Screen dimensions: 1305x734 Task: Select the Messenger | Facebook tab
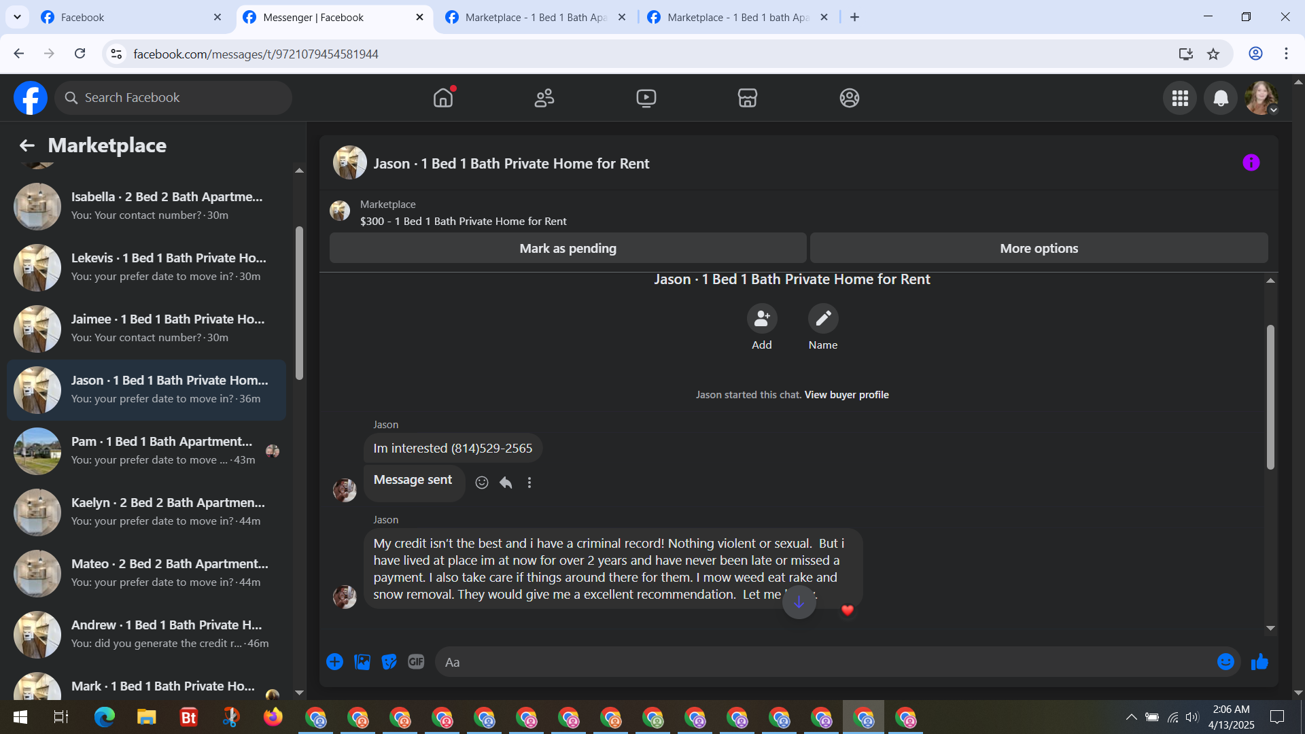[334, 17]
